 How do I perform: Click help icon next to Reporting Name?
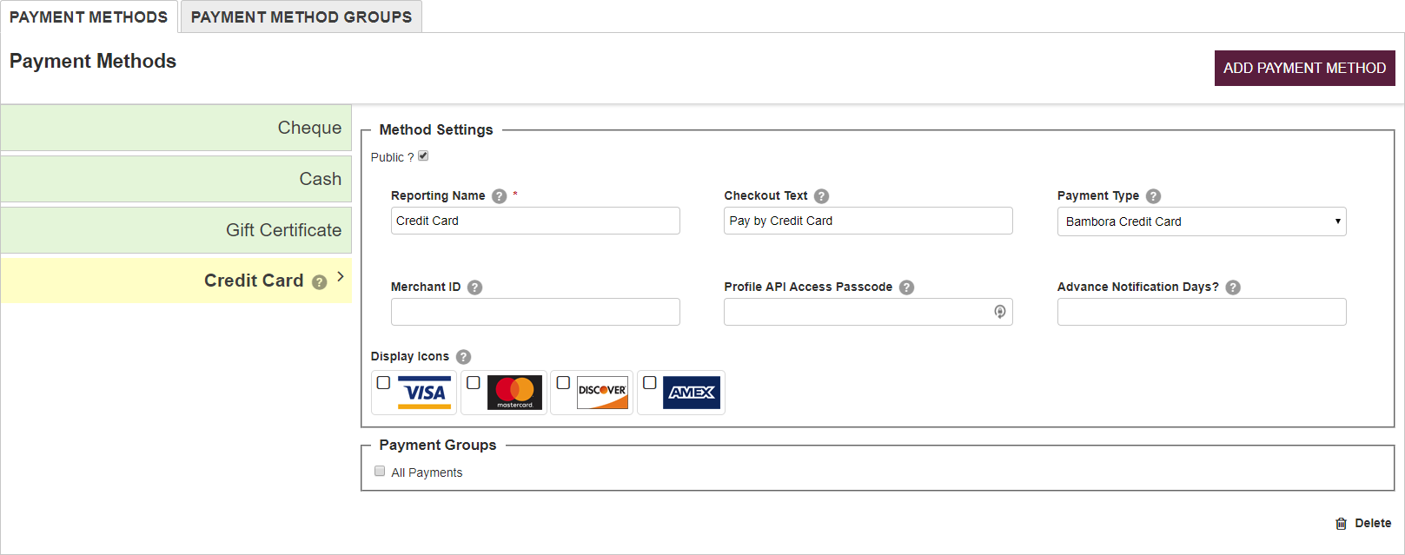click(499, 196)
